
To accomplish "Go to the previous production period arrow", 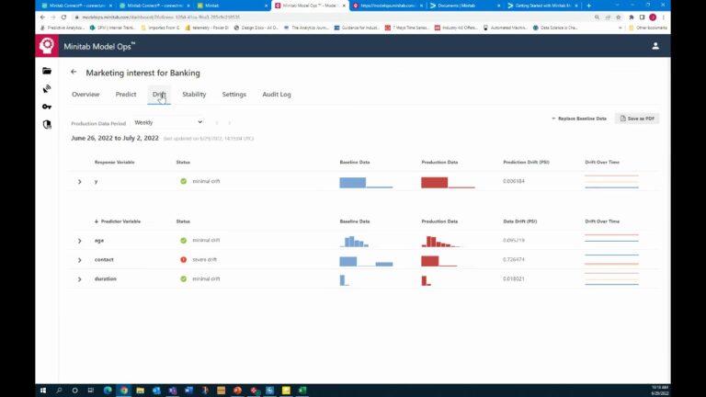I will (x=217, y=122).
